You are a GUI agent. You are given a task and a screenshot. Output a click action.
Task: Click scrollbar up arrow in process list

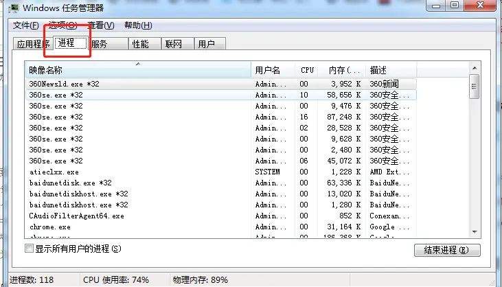point(475,68)
